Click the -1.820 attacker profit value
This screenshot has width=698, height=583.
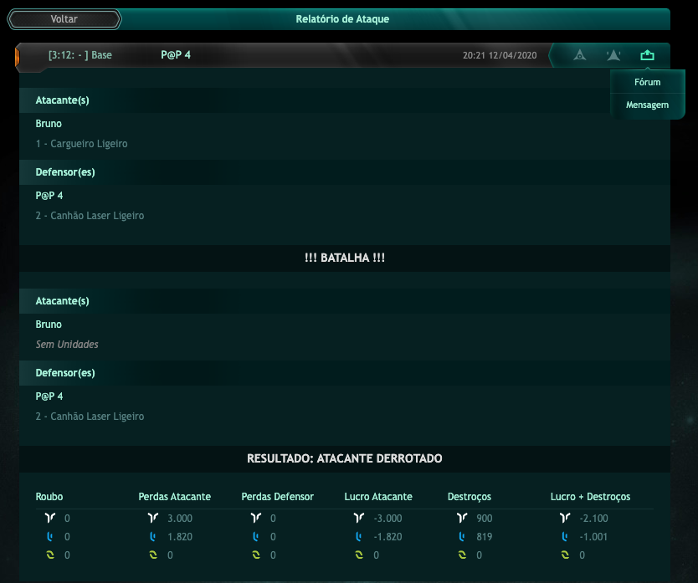point(387,537)
